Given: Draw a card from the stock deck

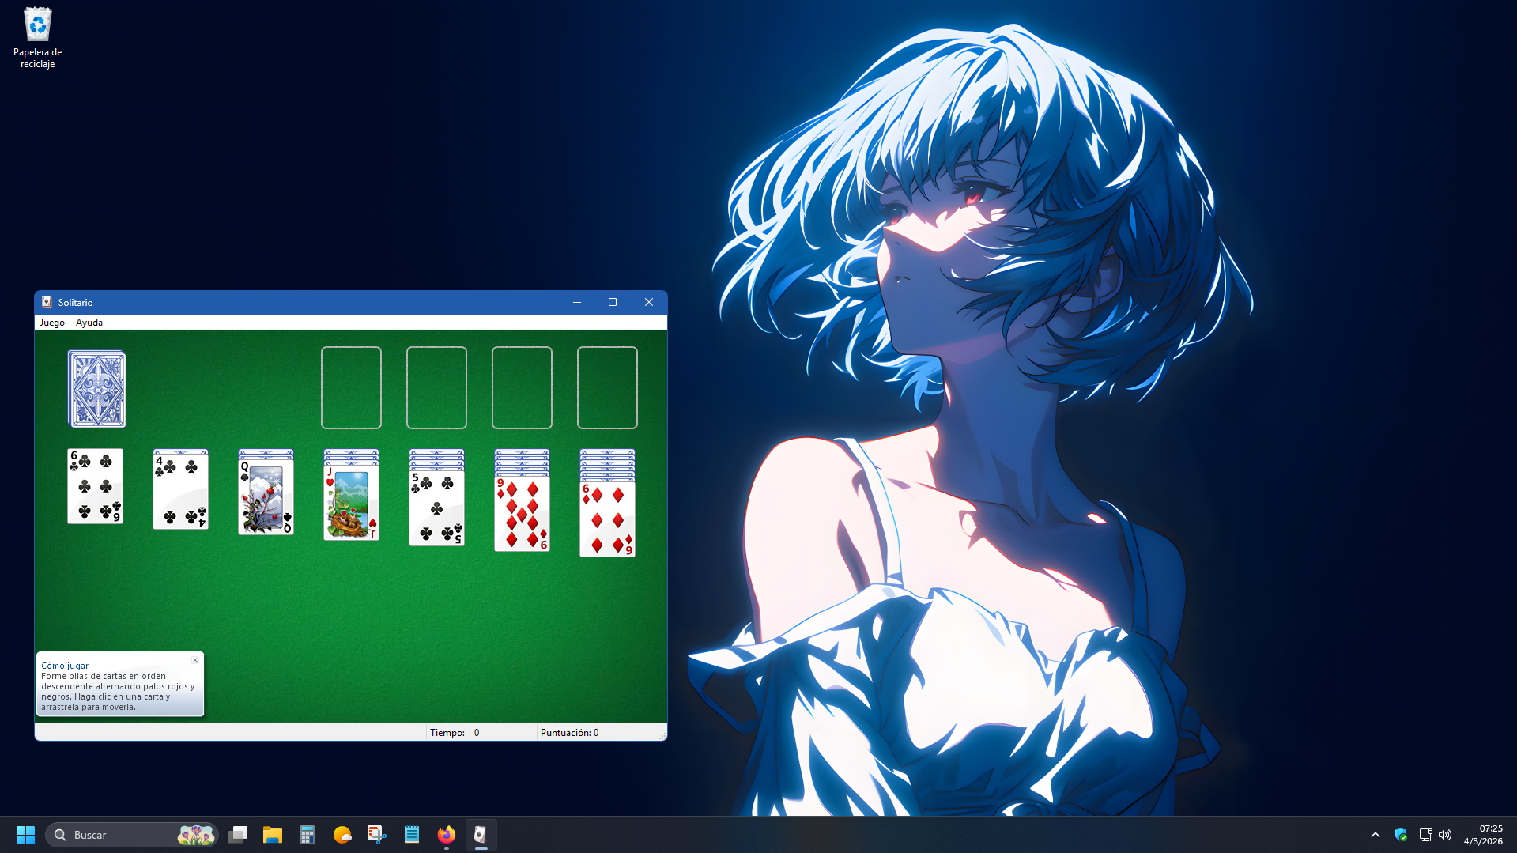Looking at the screenshot, I should click(x=96, y=389).
